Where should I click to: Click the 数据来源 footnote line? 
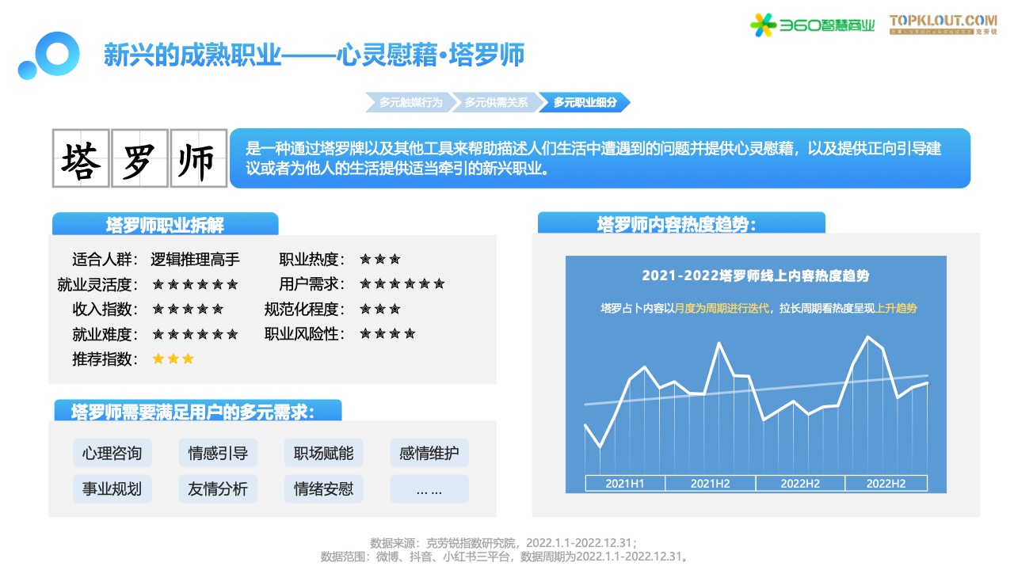(503, 543)
